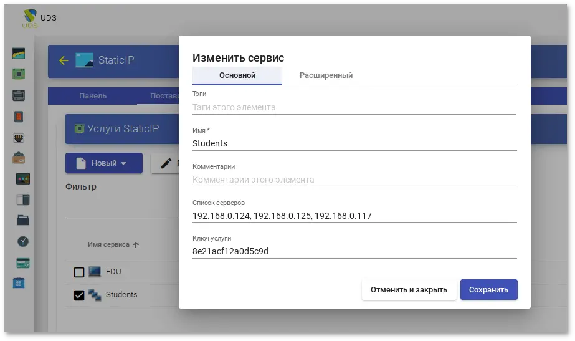
Task: Open the blue grid box sidebar icon
Action: pos(19,283)
